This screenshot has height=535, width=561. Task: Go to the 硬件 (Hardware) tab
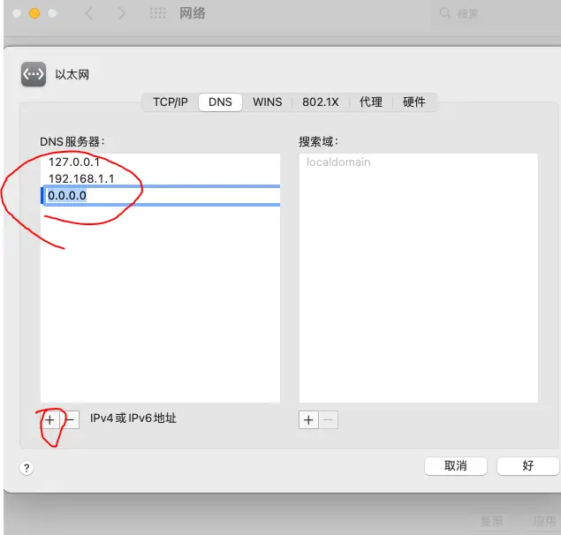pyautogui.click(x=414, y=102)
